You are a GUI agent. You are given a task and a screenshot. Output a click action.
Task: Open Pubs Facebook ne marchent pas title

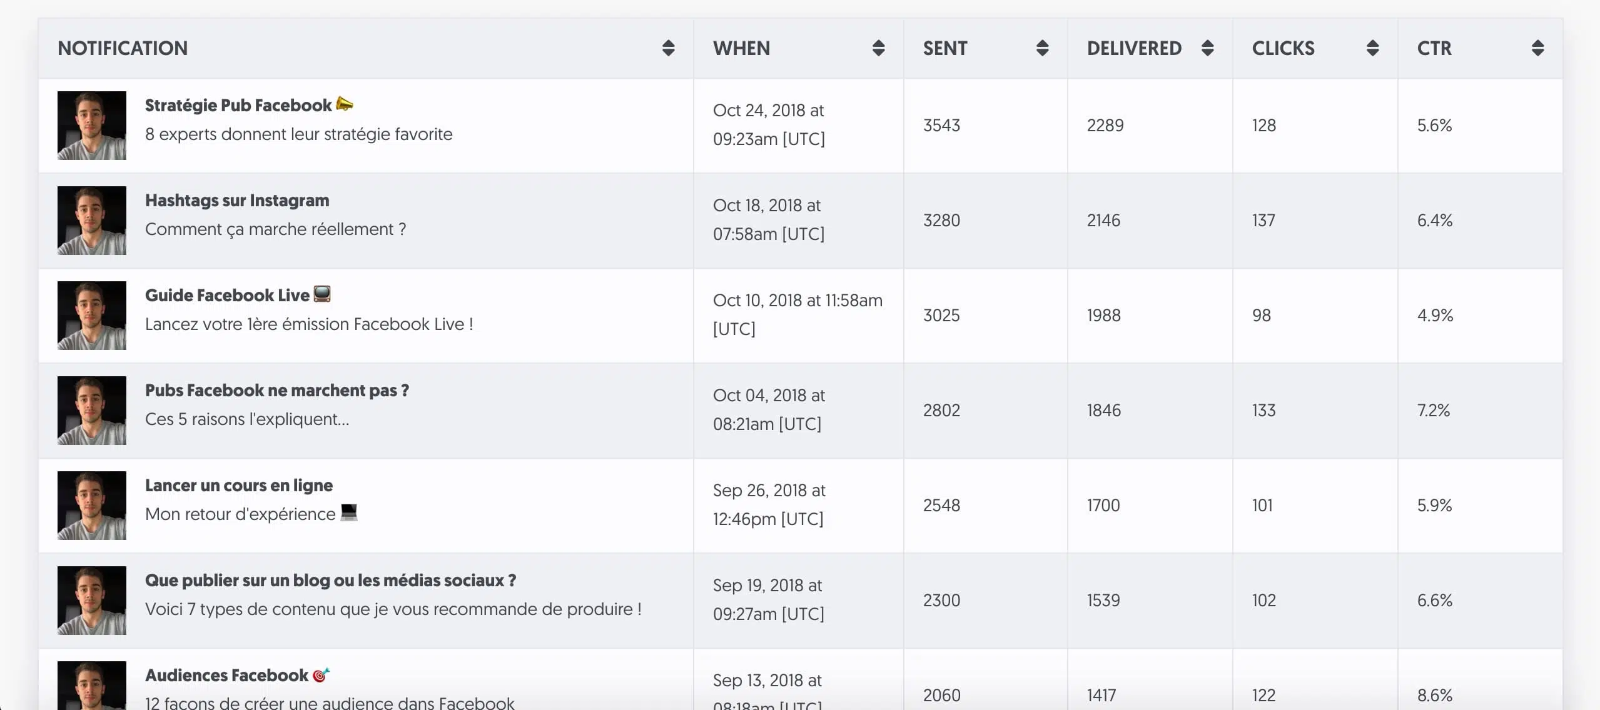point(276,391)
